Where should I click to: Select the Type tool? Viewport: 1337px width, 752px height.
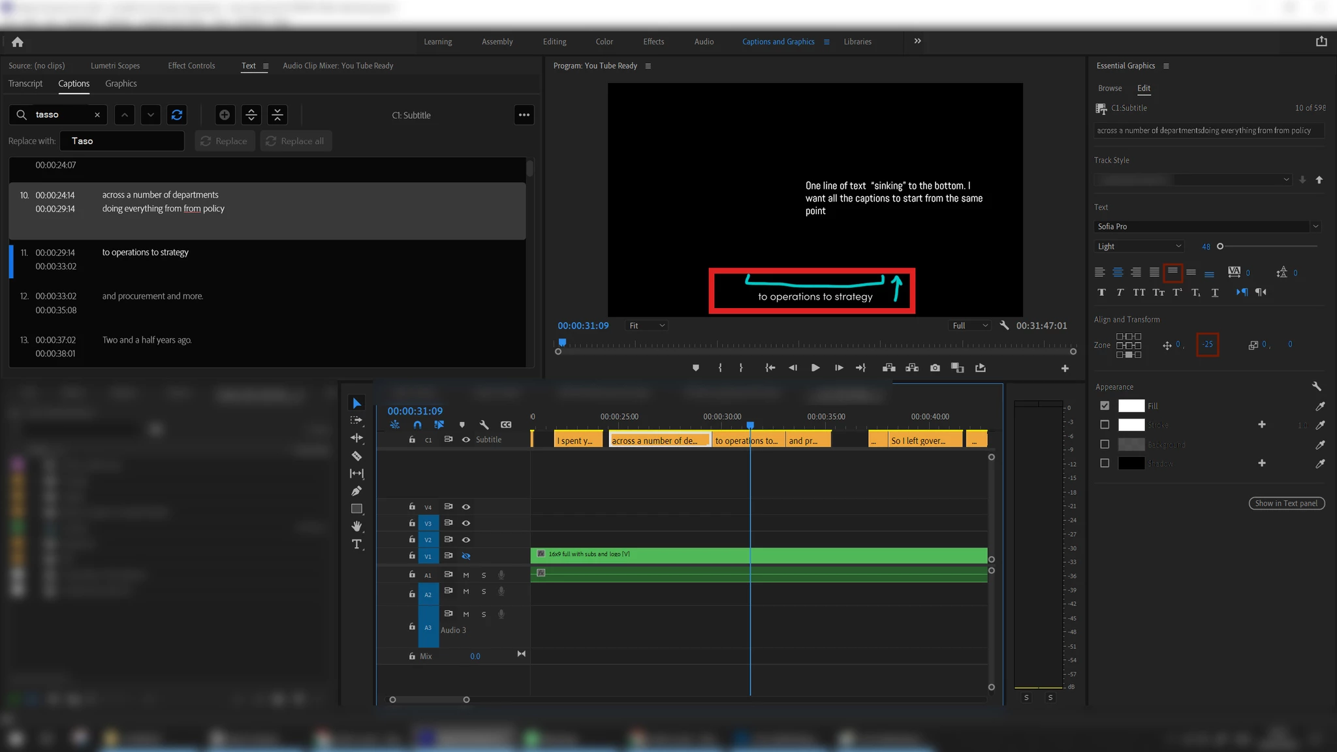tap(356, 544)
